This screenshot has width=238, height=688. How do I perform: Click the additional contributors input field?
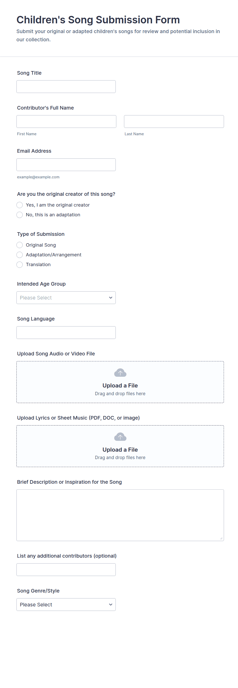pyautogui.click(x=66, y=569)
